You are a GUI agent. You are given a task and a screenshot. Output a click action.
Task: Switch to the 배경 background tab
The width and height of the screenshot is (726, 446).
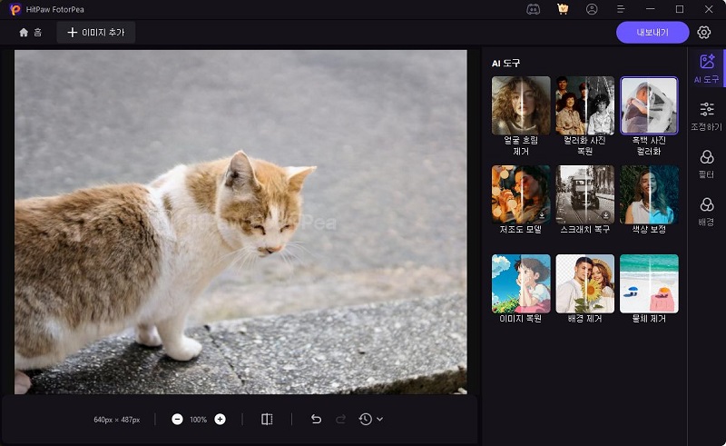707,211
